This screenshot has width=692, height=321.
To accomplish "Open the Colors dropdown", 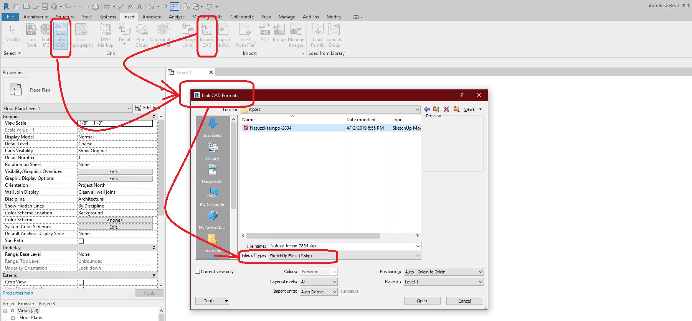I will tap(318, 272).
